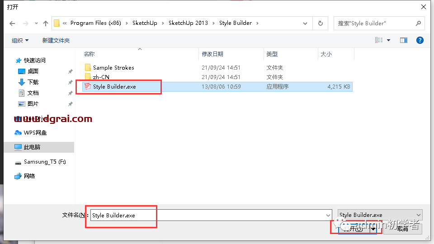Sort by 大小 column header

click(x=326, y=54)
